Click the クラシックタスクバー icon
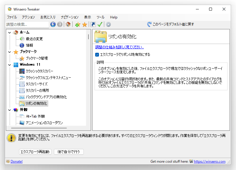This screenshot has width=236, height=170. (x=22, y=71)
